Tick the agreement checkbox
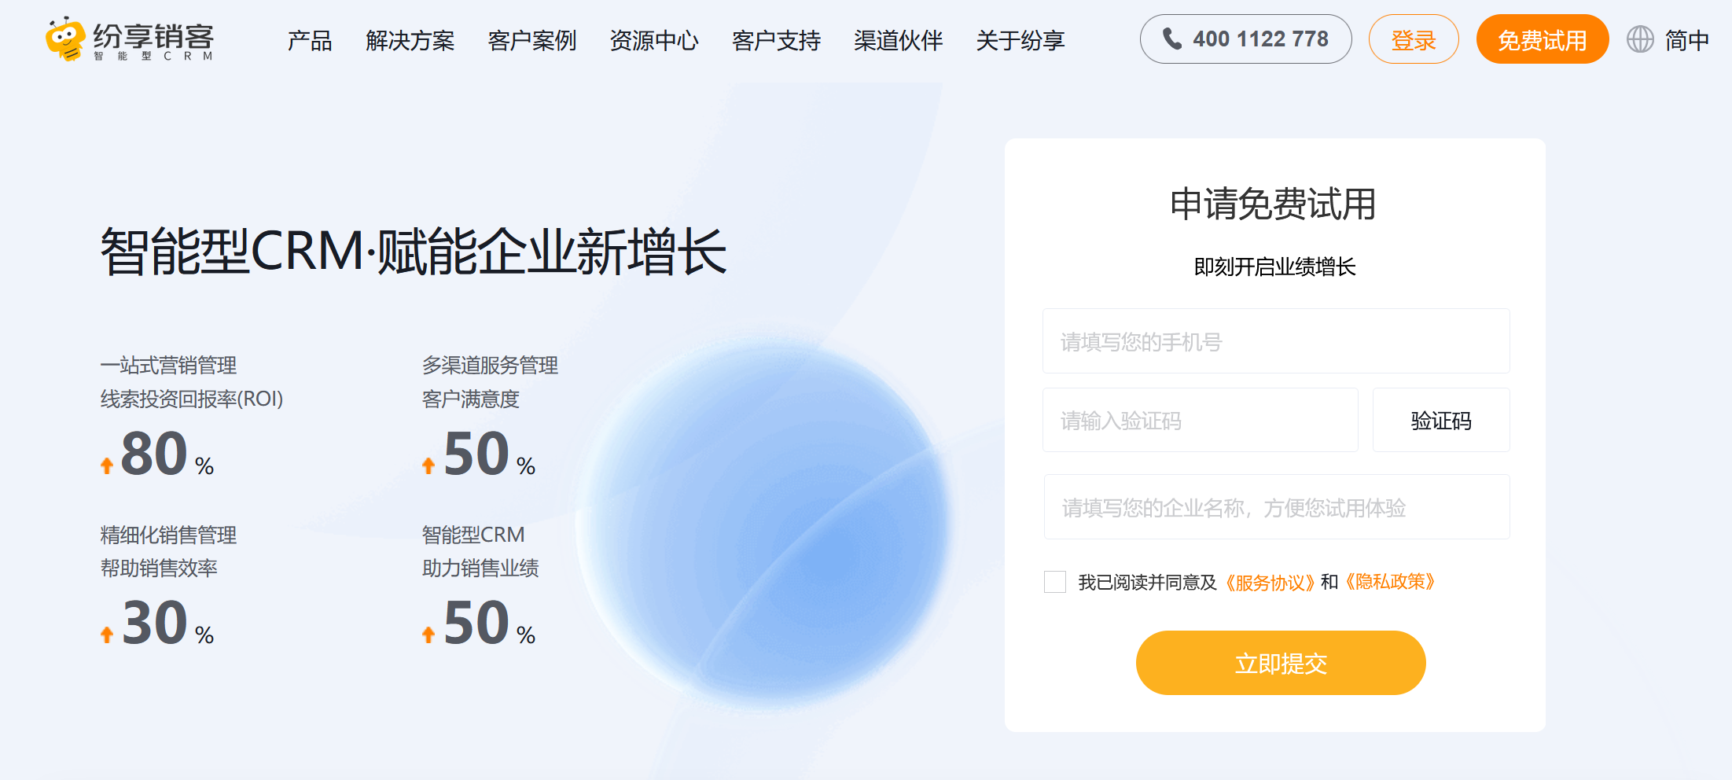1732x780 pixels. click(x=1054, y=582)
